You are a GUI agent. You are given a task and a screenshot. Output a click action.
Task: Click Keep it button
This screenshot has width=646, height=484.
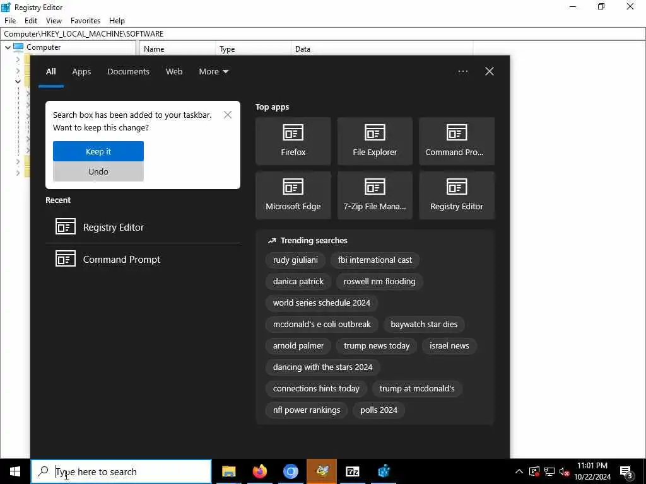click(x=98, y=151)
